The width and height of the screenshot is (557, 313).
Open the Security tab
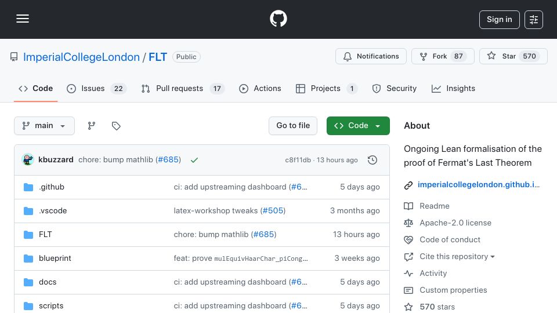pyautogui.click(x=395, y=88)
